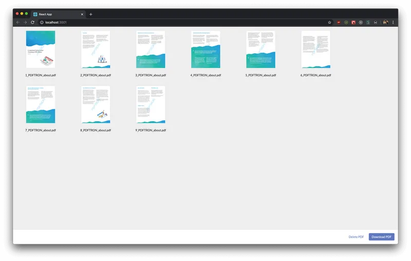This screenshot has width=411, height=261.
Task: Select the 4_PDFTRON_about.pdf page thumbnail
Action: click(206, 49)
